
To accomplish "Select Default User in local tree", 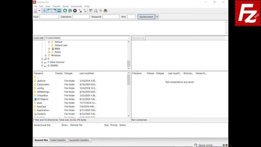I will [x=61, y=45].
